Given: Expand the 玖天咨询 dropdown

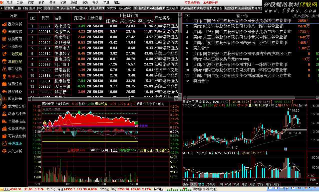Looking at the screenshot, I should click(x=68, y=8).
